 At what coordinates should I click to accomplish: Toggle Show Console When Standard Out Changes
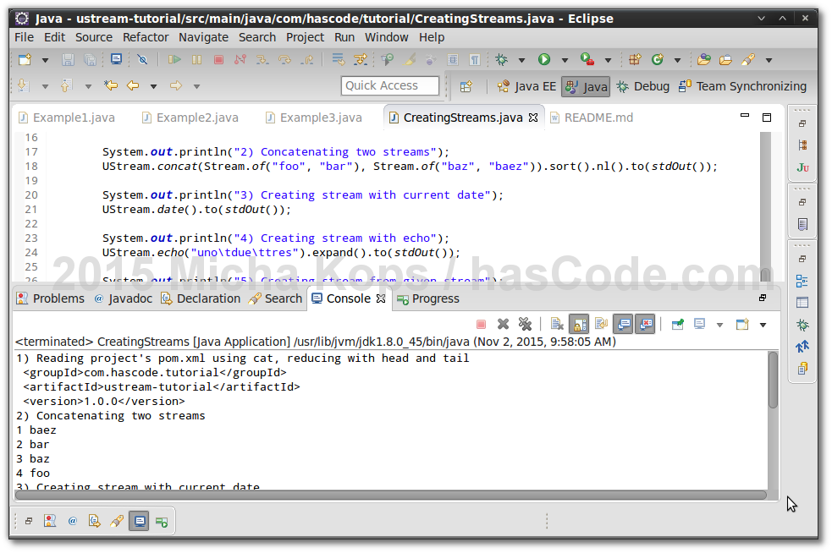[624, 324]
